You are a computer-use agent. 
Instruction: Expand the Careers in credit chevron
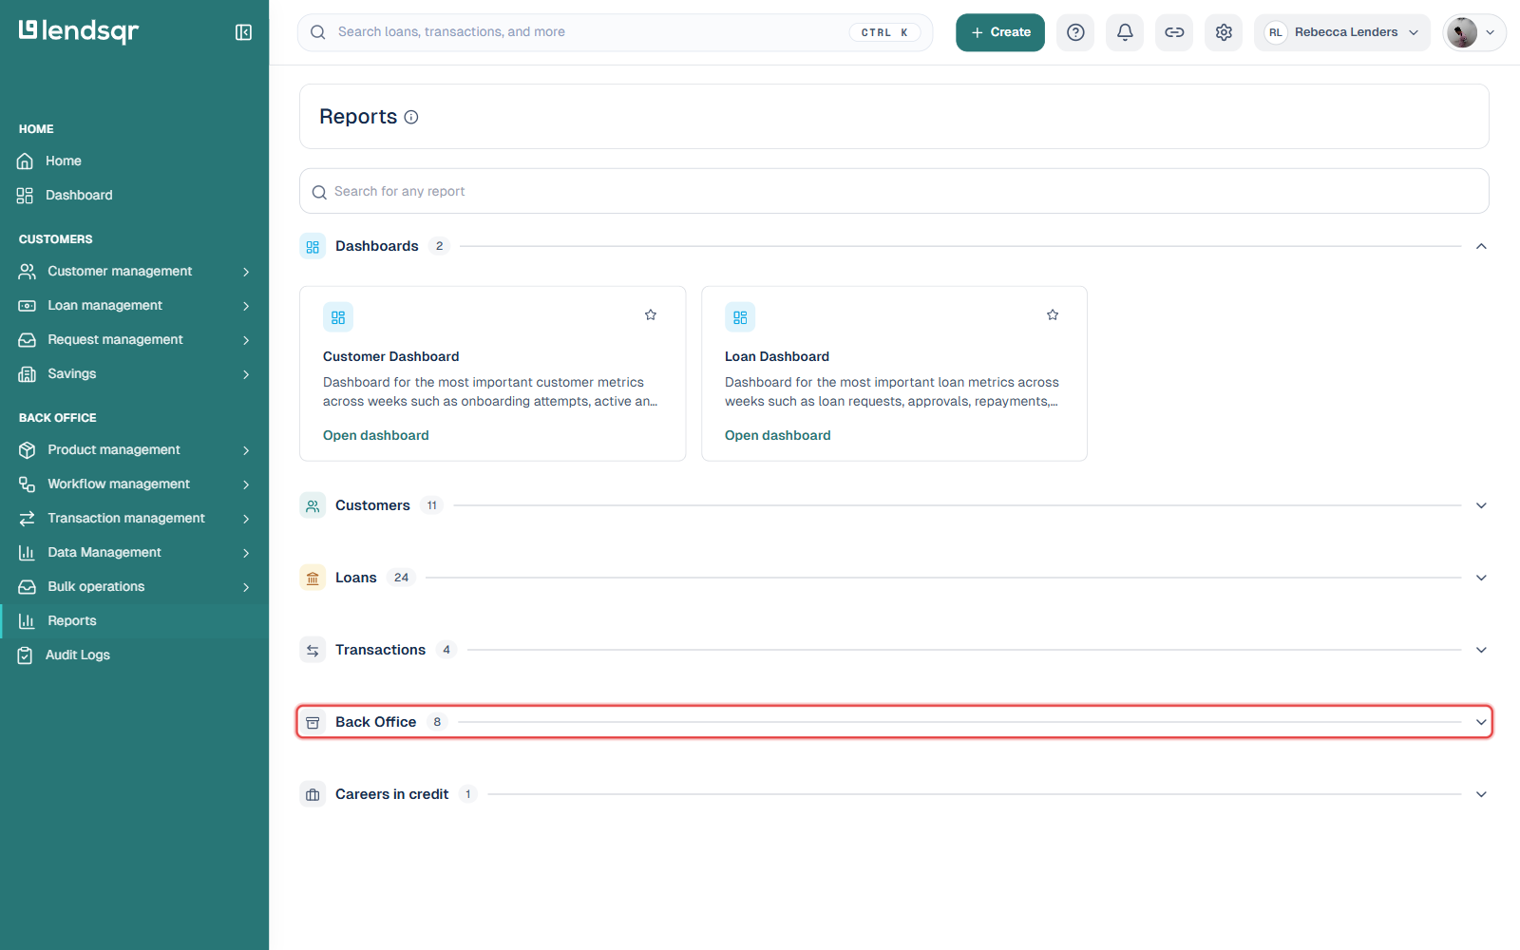[x=1481, y=794]
